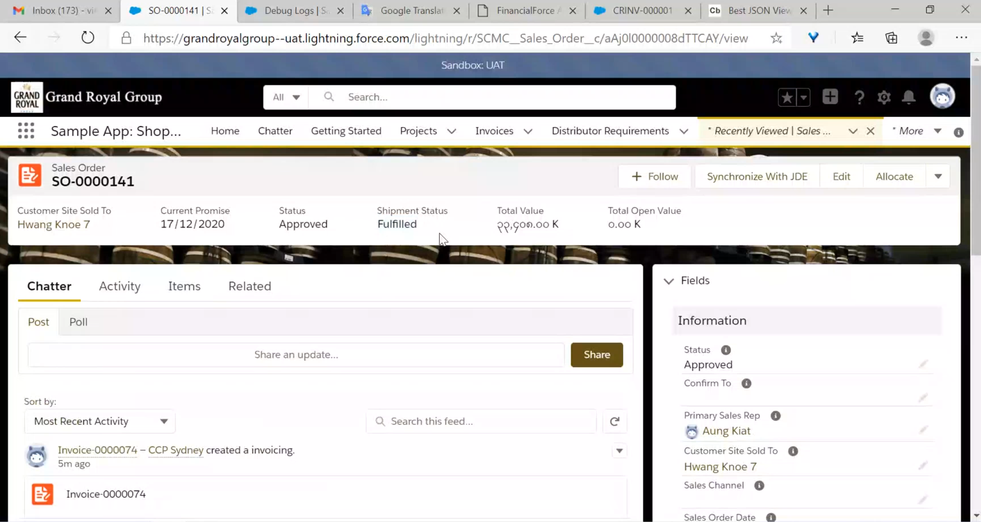Open global actions plus icon

(x=830, y=97)
